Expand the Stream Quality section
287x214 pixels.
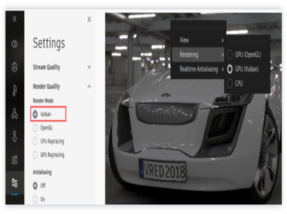pyautogui.click(x=62, y=67)
